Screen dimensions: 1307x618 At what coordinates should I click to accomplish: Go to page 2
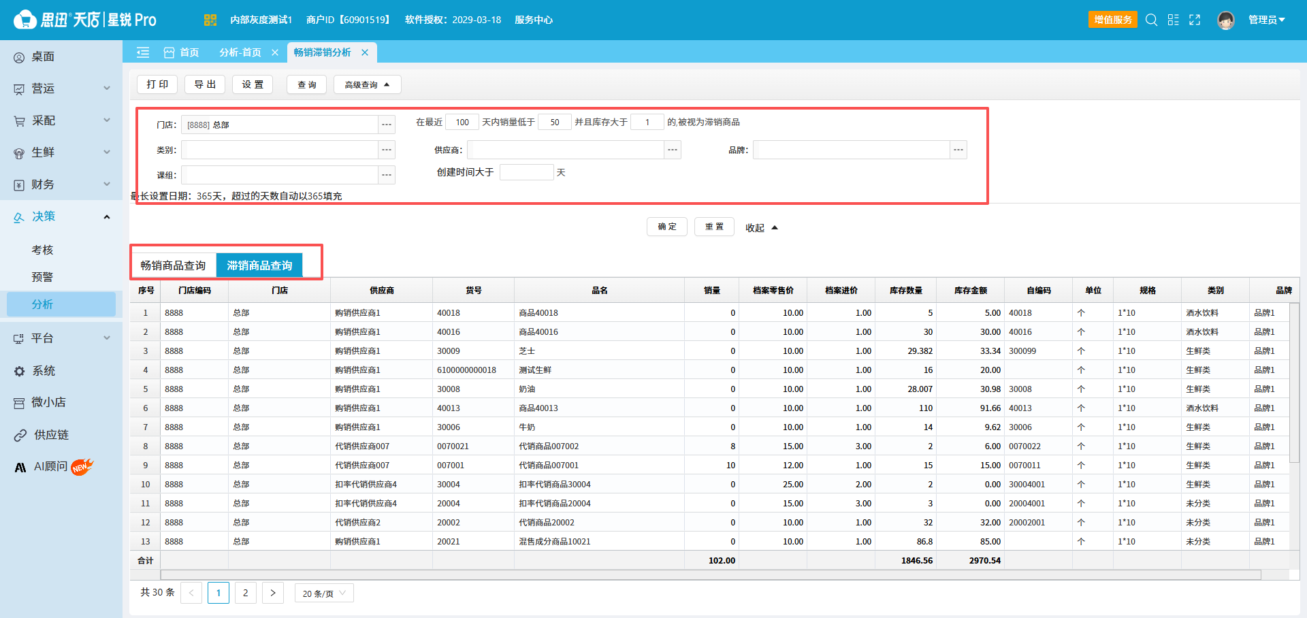tap(246, 593)
